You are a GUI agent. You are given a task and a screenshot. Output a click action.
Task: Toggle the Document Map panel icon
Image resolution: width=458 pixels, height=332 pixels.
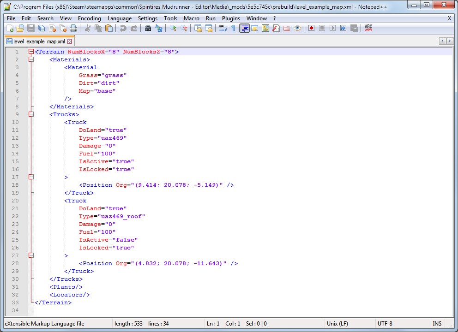pyautogui.click(x=265, y=28)
